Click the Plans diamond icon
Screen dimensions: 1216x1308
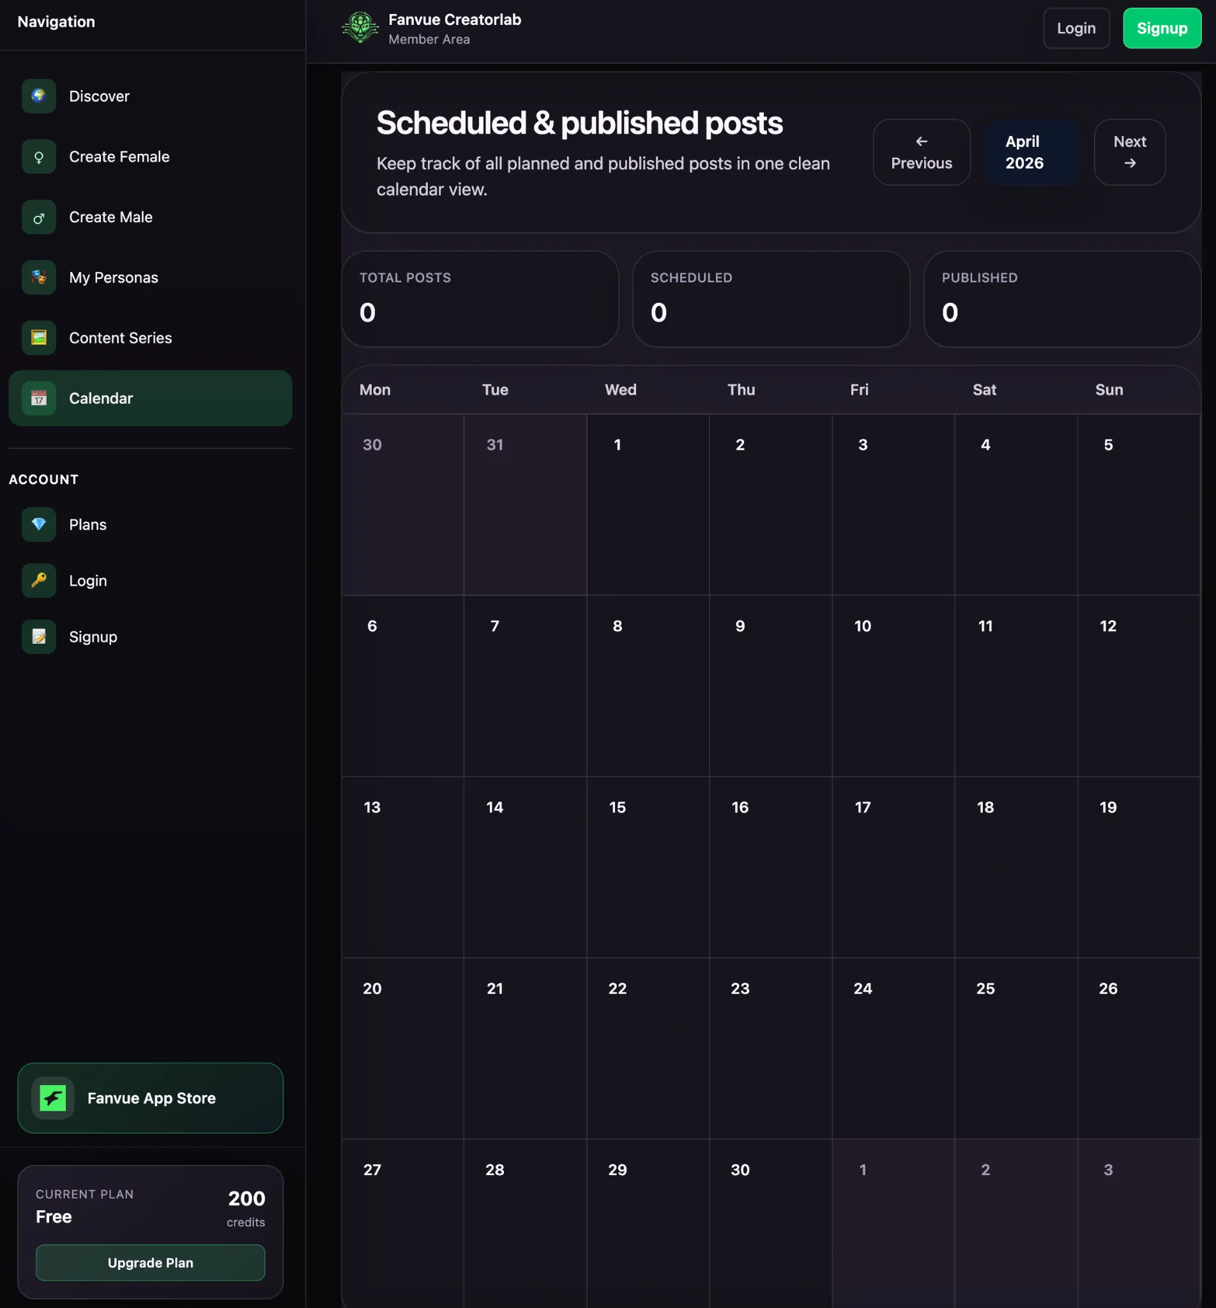[39, 524]
